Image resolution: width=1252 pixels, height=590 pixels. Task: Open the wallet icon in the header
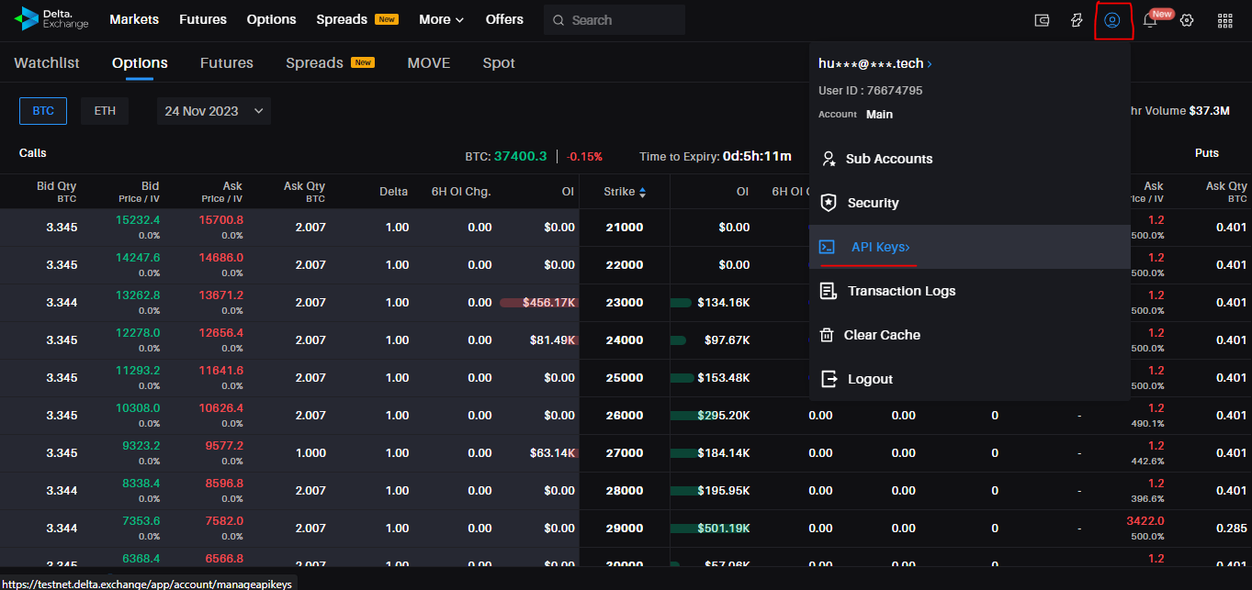pos(1042,20)
